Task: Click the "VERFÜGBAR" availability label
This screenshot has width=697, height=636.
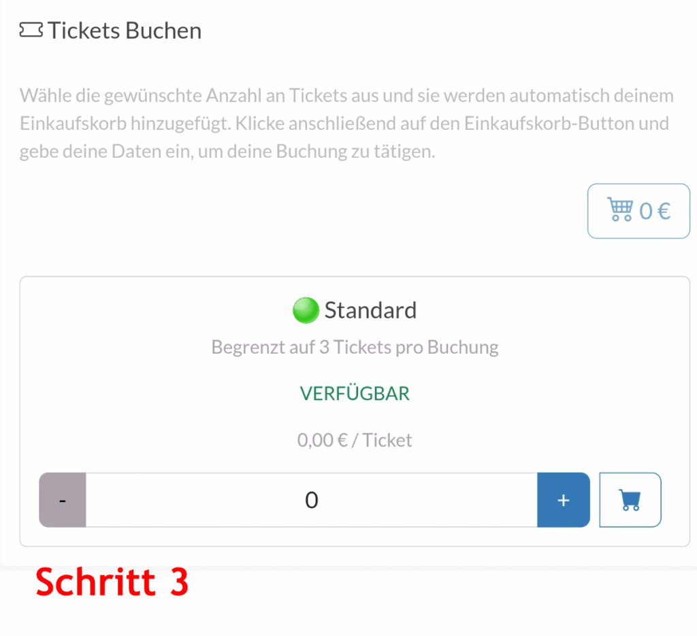Action: 355,394
